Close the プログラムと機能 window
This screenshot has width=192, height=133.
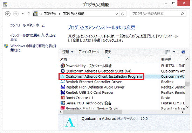(184, 3)
